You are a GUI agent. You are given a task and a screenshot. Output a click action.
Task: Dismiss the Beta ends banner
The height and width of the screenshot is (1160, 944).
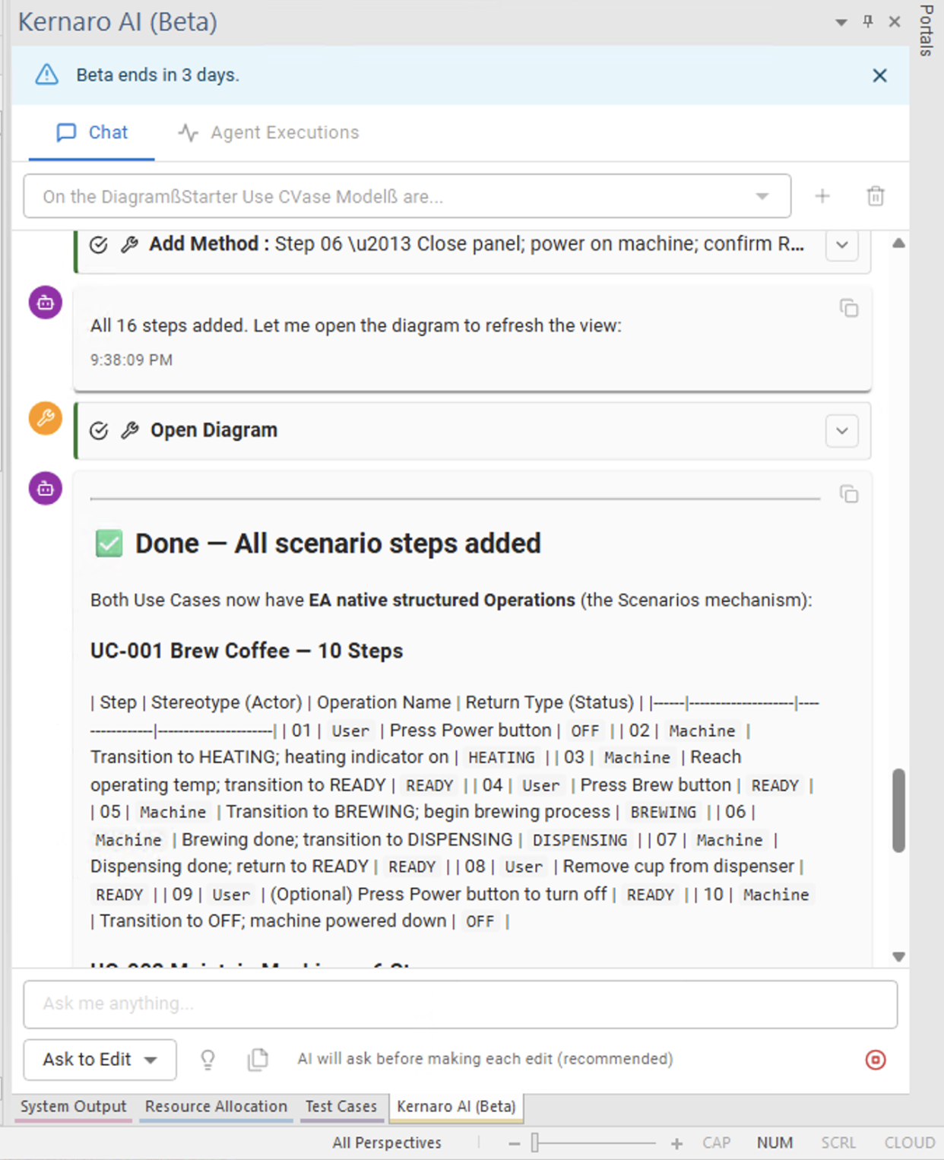[879, 75]
